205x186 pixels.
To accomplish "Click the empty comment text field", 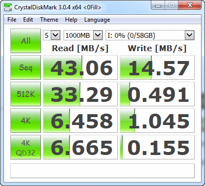I will [x=102, y=171].
